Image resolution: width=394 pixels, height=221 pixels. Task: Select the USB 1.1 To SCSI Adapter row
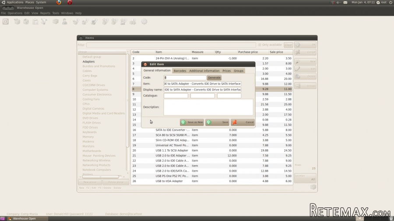click(212, 151)
